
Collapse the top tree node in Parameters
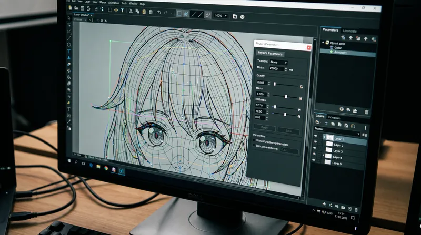(x=323, y=43)
